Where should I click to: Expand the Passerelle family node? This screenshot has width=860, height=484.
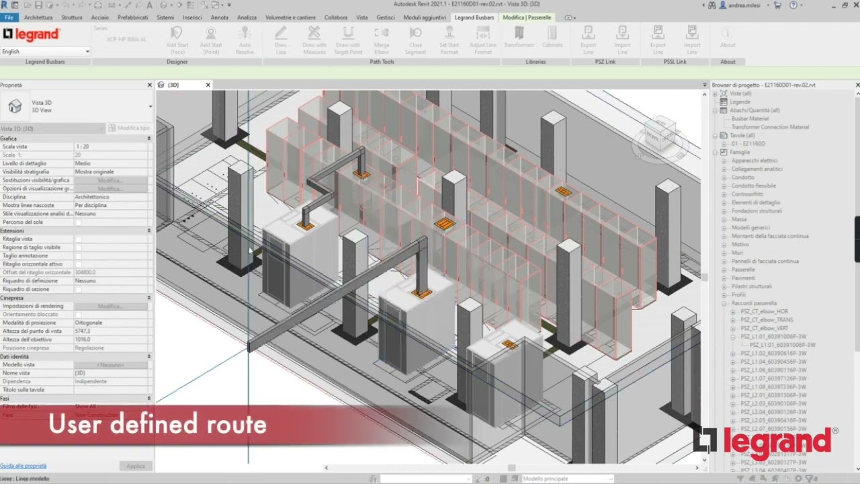pyautogui.click(x=724, y=270)
